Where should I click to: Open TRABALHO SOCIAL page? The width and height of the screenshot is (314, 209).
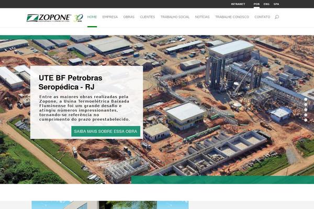[x=175, y=17]
